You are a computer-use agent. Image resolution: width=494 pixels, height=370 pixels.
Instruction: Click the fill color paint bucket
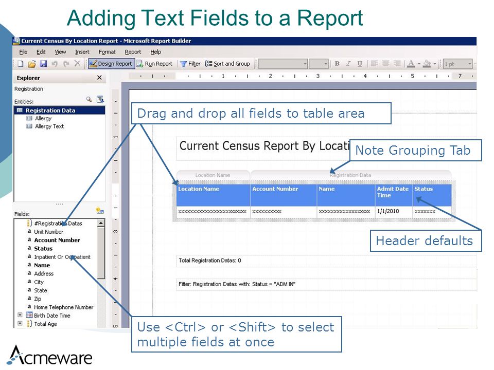[x=427, y=64]
